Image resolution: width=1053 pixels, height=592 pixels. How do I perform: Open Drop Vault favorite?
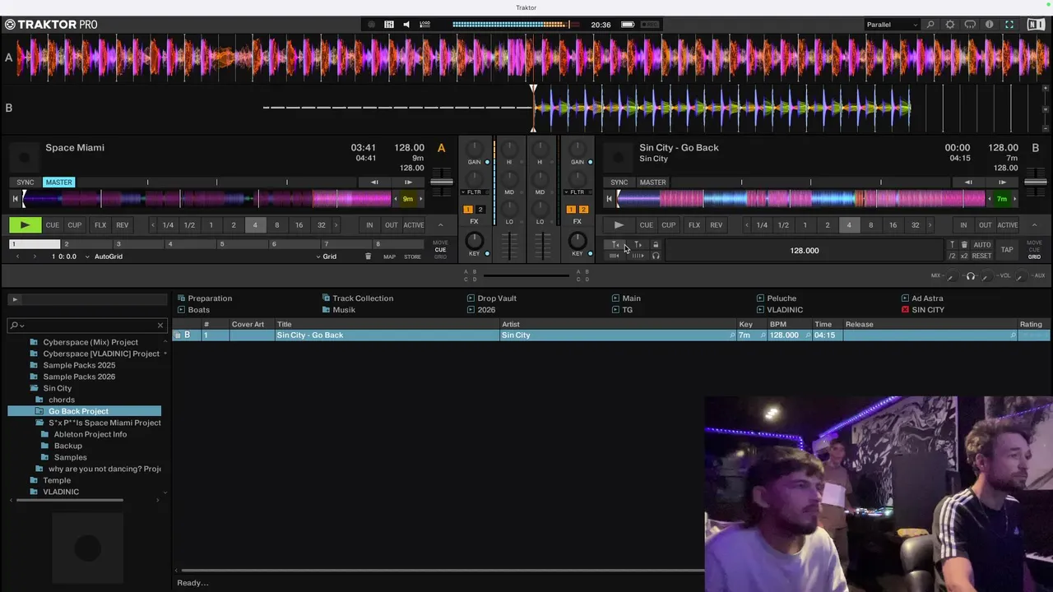(492, 298)
